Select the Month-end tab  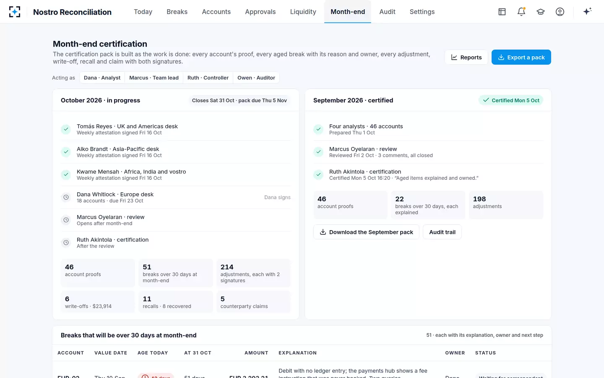348,12
